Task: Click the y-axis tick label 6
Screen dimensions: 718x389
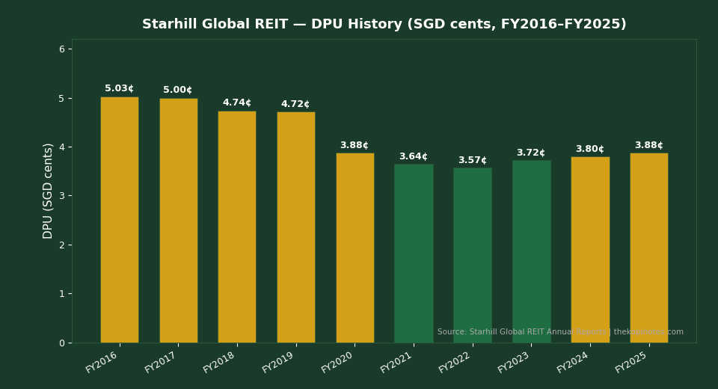Action: 62,49
